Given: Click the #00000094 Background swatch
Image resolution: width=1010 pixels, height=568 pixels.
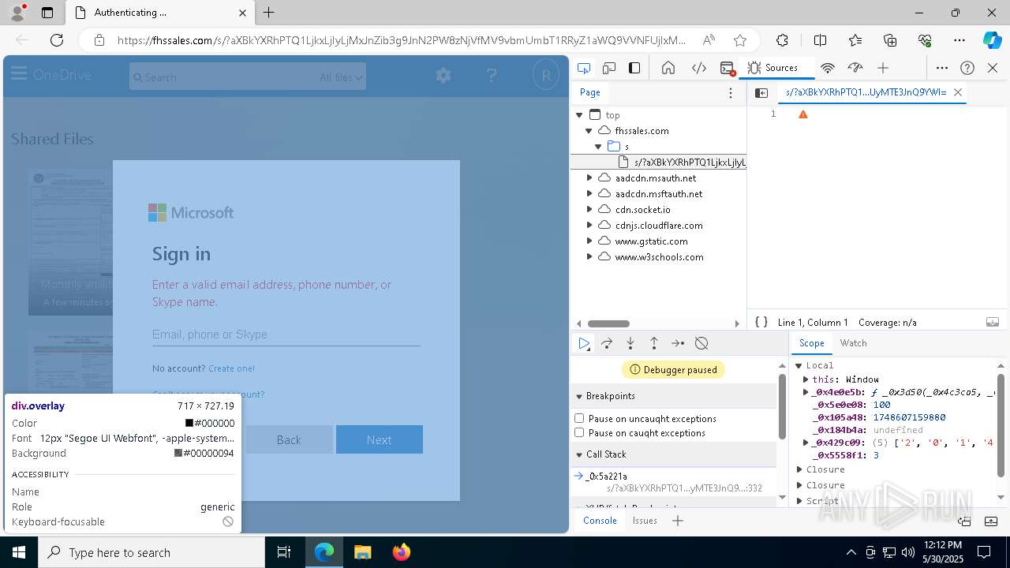Looking at the screenshot, I should 178,453.
